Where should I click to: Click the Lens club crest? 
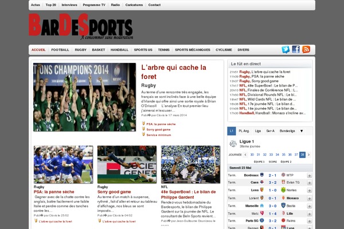pyautogui.click(x=262, y=189)
